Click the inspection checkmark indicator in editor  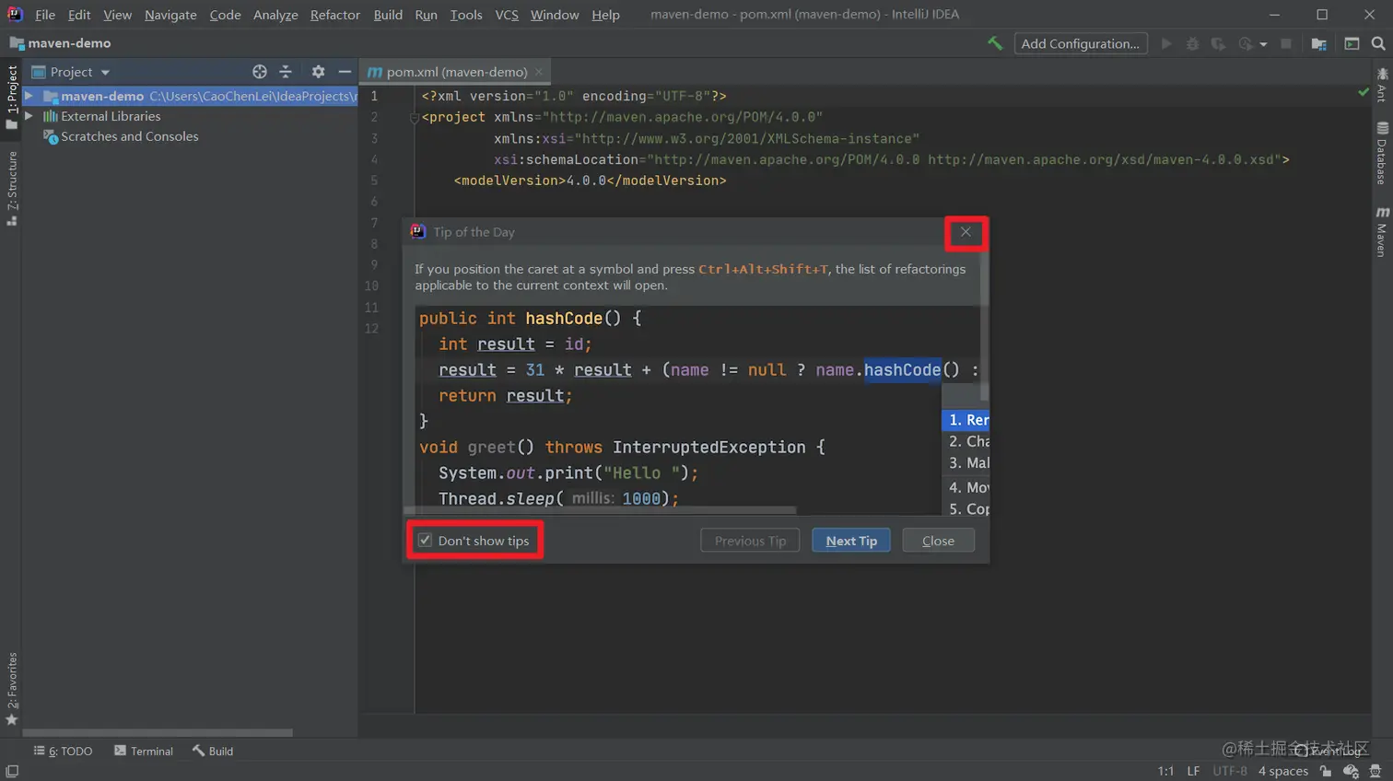click(x=1364, y=92)
